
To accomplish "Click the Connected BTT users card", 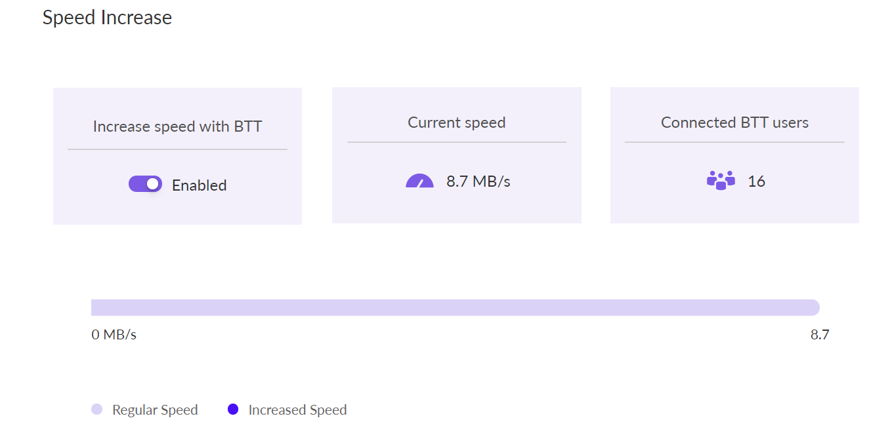I will [x=734, y=155].
